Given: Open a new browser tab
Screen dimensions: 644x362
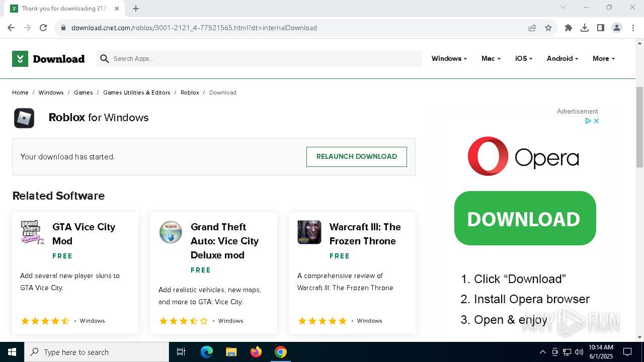Looking at the screenshot, I should click(x=136, y=9).
